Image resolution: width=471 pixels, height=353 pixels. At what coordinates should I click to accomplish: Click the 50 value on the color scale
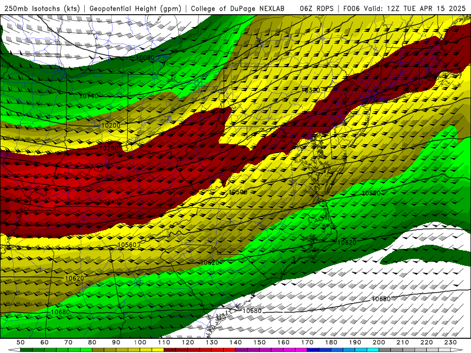tap(21, 342)
